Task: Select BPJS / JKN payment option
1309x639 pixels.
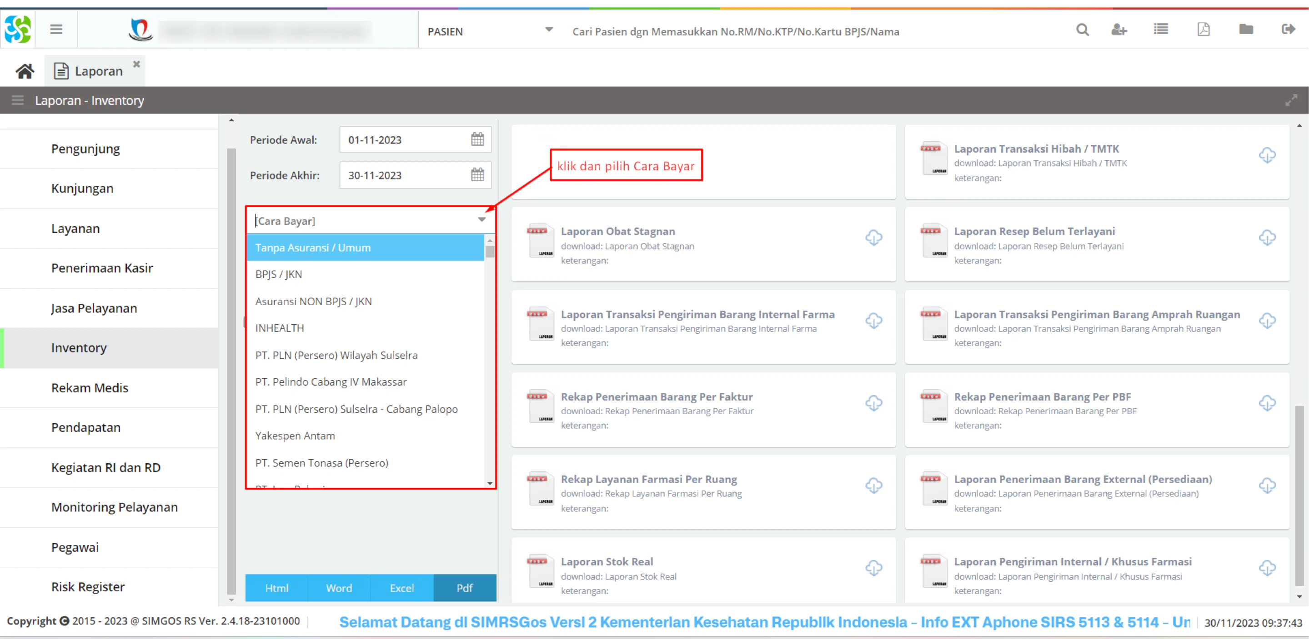Action: coord(365,275)
